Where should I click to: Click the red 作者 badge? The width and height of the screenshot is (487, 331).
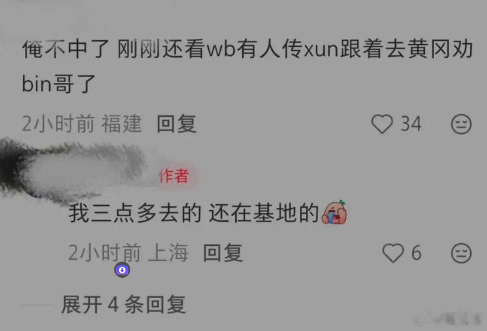click(174, 176)
